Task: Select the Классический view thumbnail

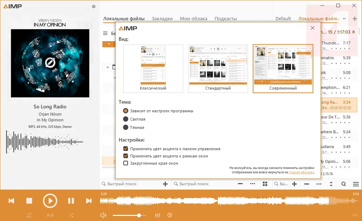Action: click(x=153, y=68)
